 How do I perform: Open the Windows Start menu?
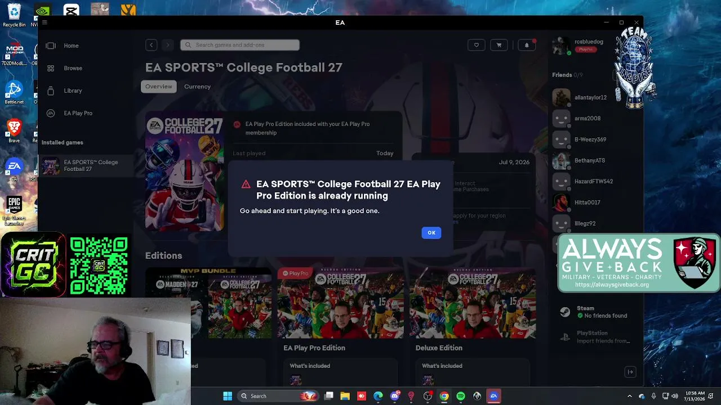(x=228, y=396)
